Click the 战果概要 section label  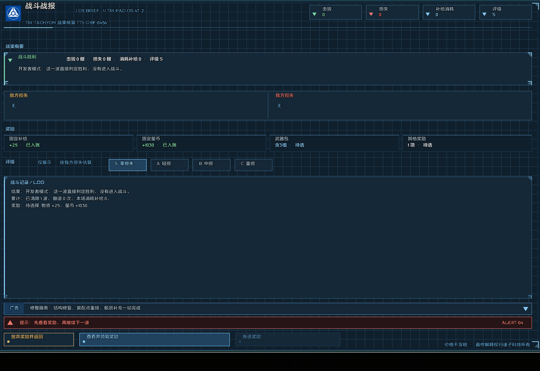pyautogui.click(x=15, y=46)
